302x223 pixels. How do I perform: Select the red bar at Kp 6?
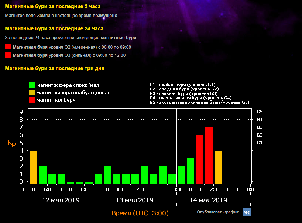tap(200, 159)
